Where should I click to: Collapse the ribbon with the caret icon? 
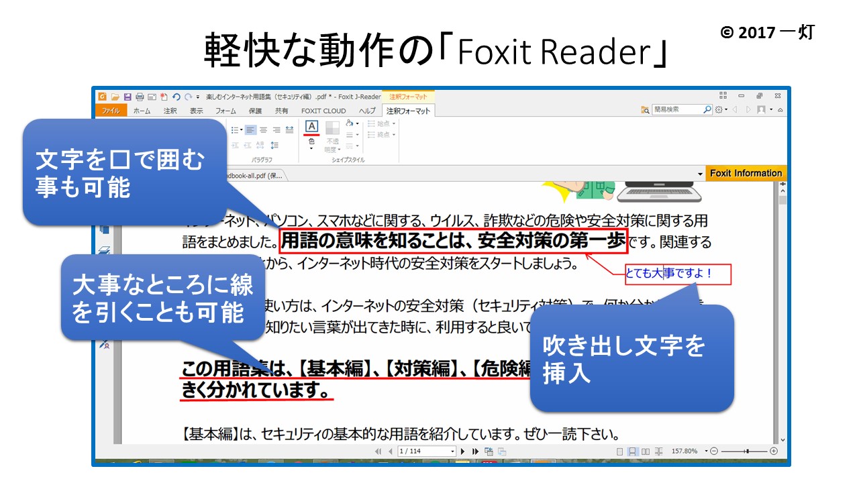pos(780,110)
